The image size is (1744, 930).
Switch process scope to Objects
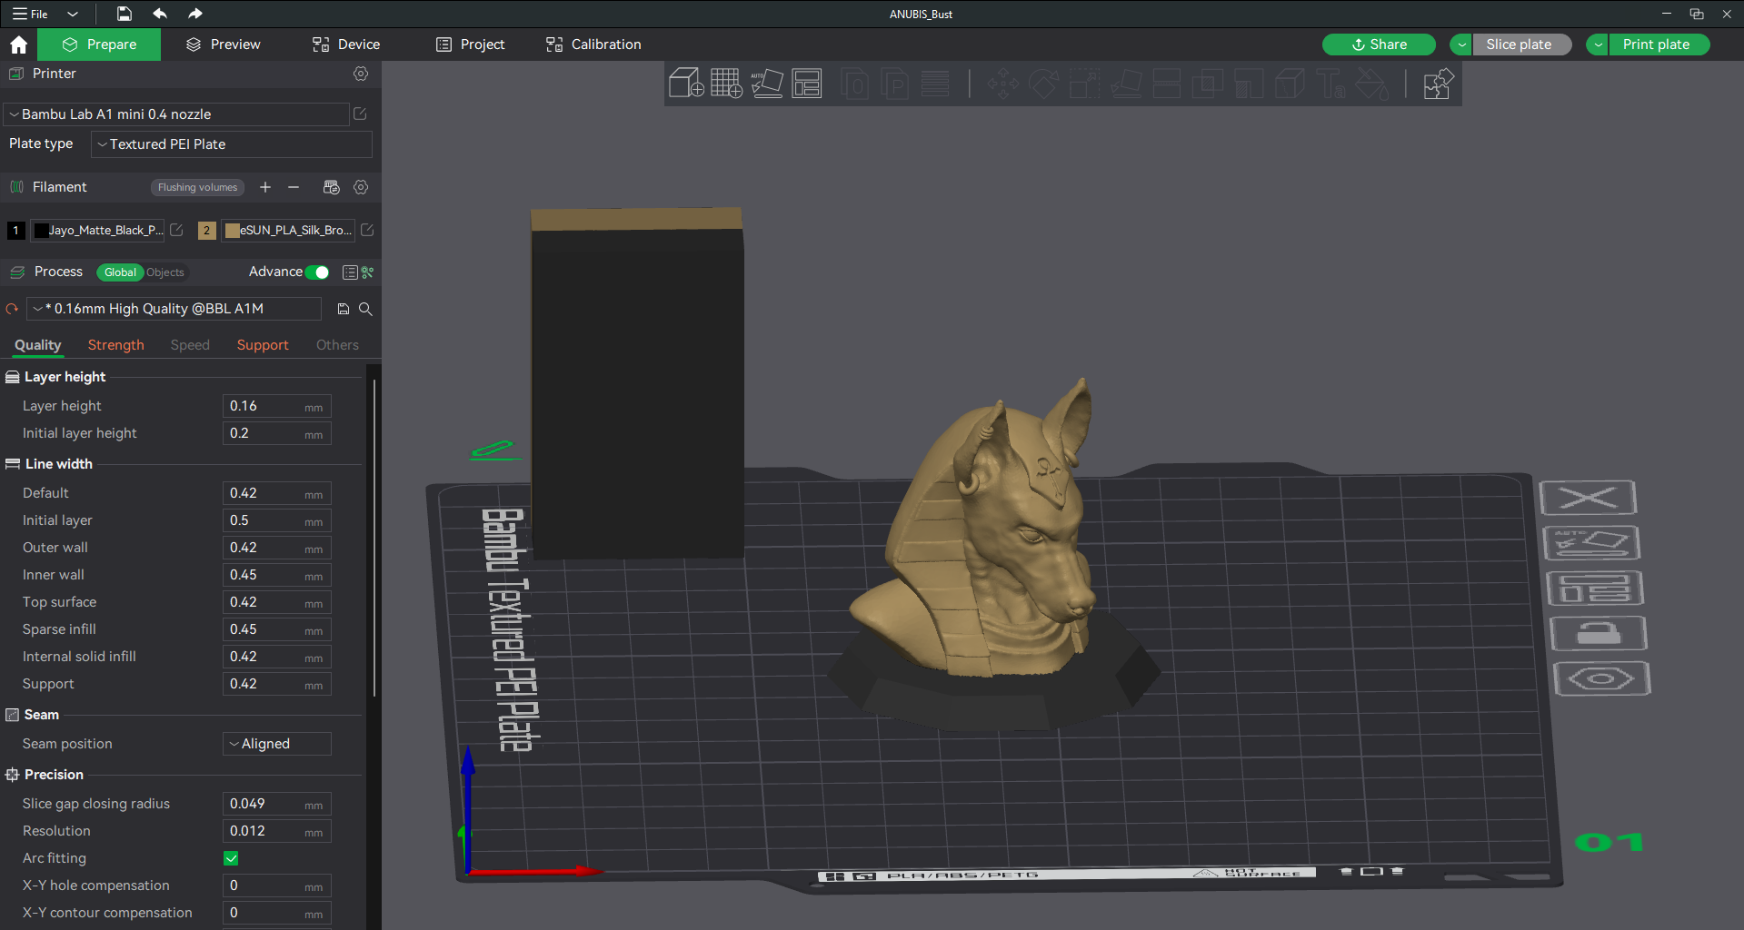165,272
